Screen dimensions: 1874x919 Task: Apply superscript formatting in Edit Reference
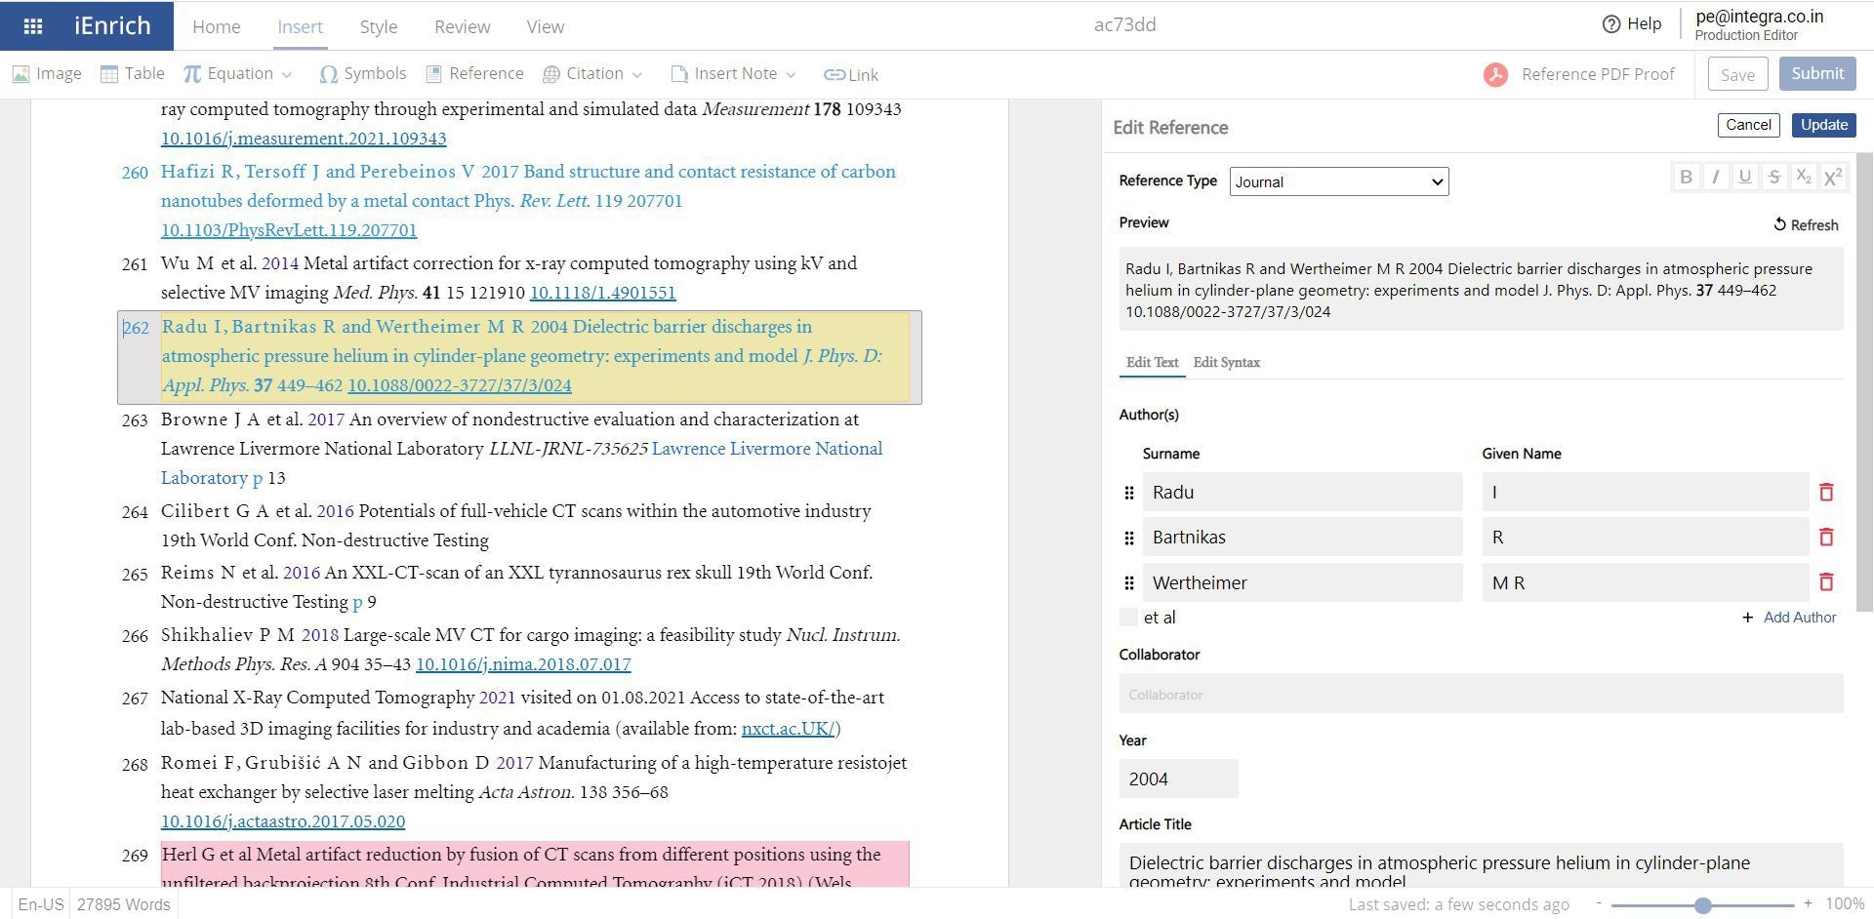pyautogui.click(x=1833, y=177)
